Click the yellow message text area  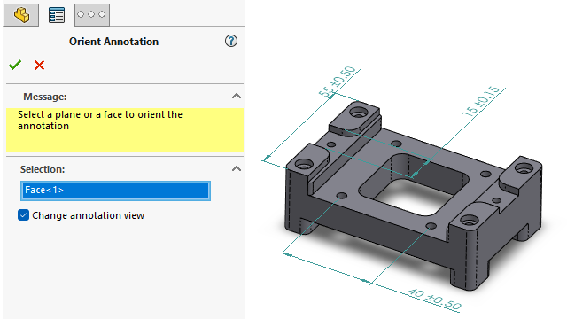pos(125,130)
